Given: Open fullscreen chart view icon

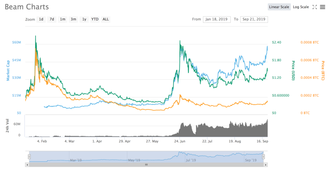Looking at the screenshot, I should click(x=315, y=7).
